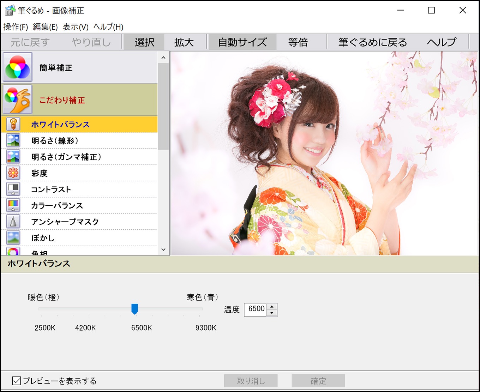Click the white balance slider thumb
Viewport: 480px width, 392px height.
134,309
